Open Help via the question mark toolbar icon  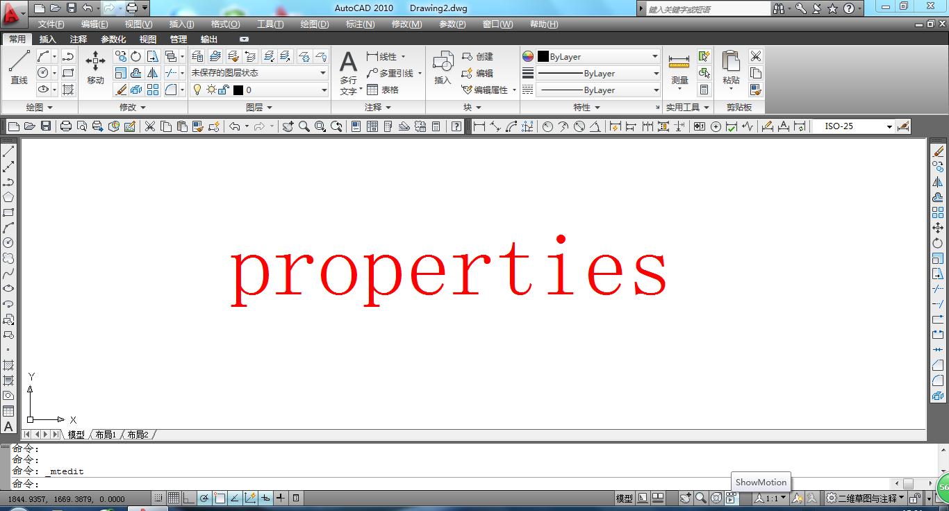click(456, 126)
